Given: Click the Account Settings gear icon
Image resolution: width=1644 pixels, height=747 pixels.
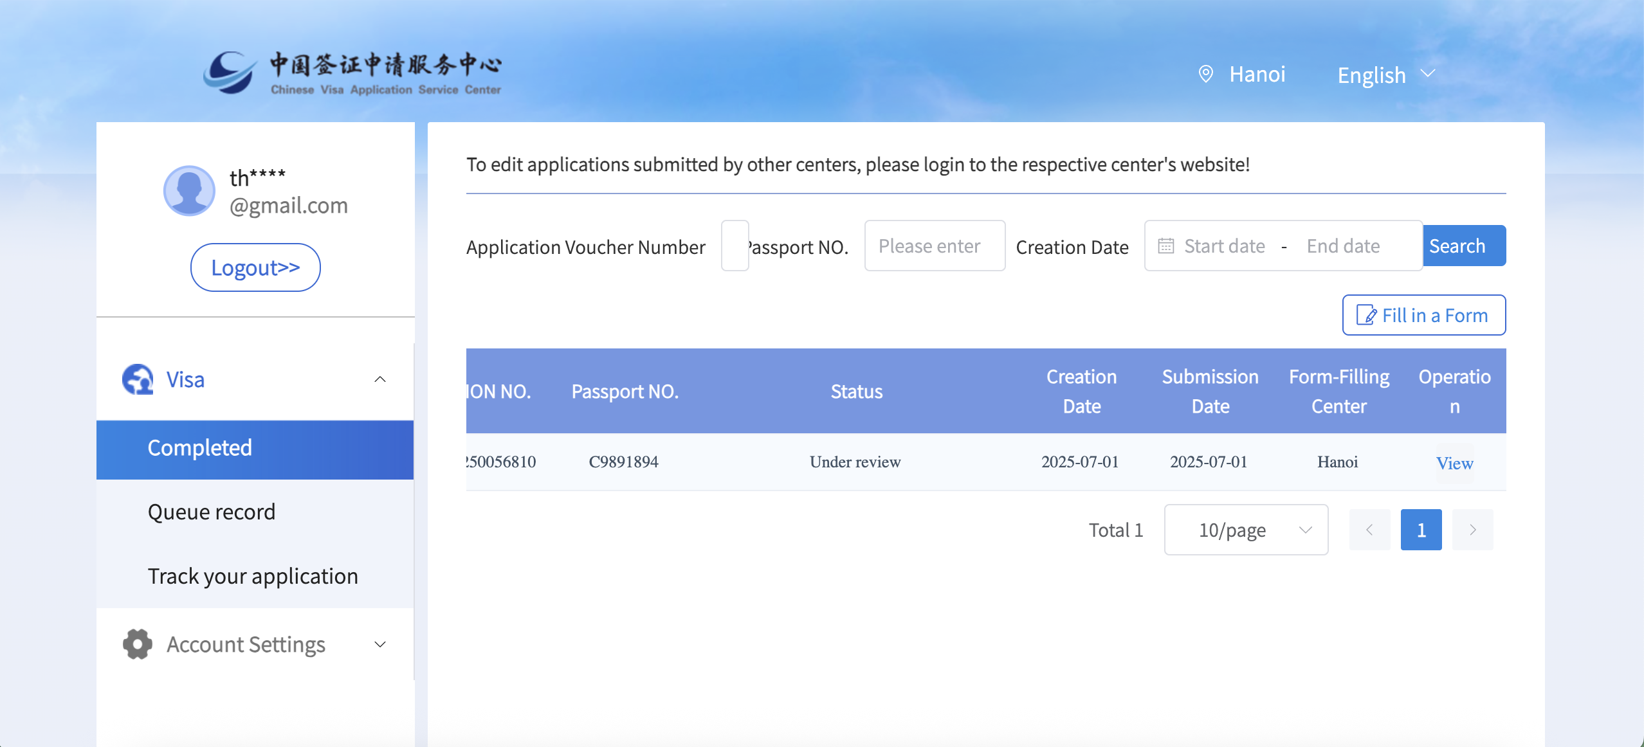Looking at the screenshot, I should (138, 644).
